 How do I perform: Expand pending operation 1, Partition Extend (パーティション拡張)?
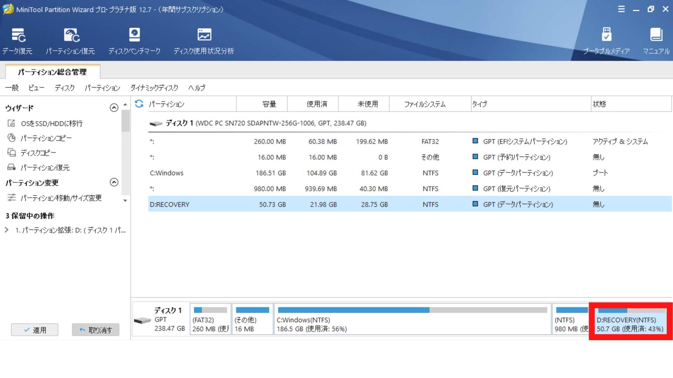click(x=7, y=230)
